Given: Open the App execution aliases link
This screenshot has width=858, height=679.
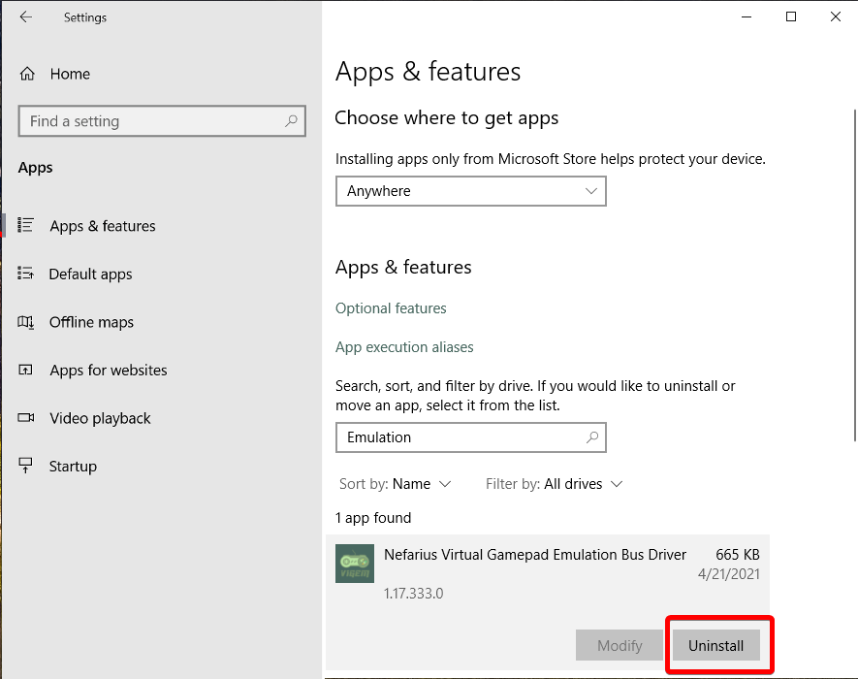Looking at the screenshot, I should tap(404, 347).
